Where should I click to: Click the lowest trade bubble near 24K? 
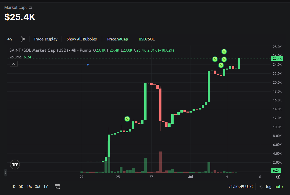tap(221, 65)
